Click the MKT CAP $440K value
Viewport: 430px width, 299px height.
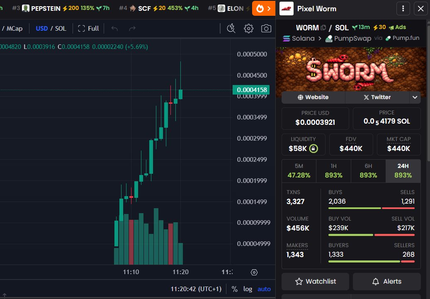click(x=399, y=149)
